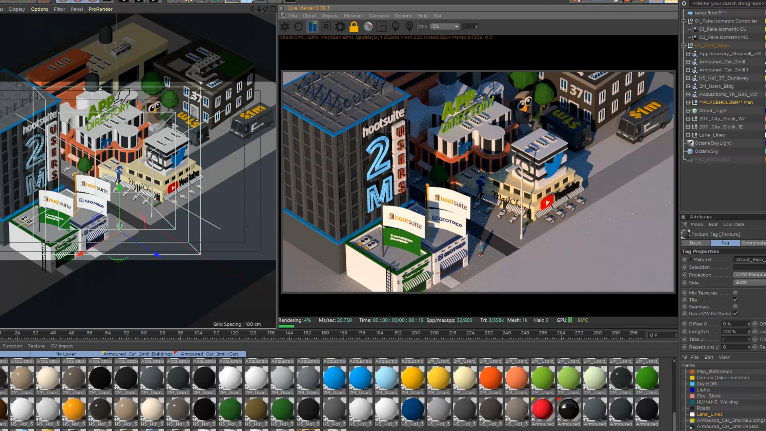Expand the AppDirectory_Stripmall_v01 node

click(688, 53)
